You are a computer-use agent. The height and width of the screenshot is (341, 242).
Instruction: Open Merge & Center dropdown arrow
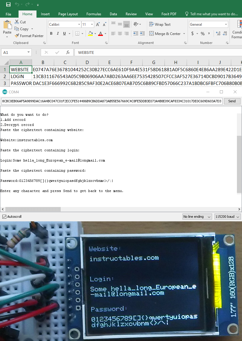(x=184, y=34)
